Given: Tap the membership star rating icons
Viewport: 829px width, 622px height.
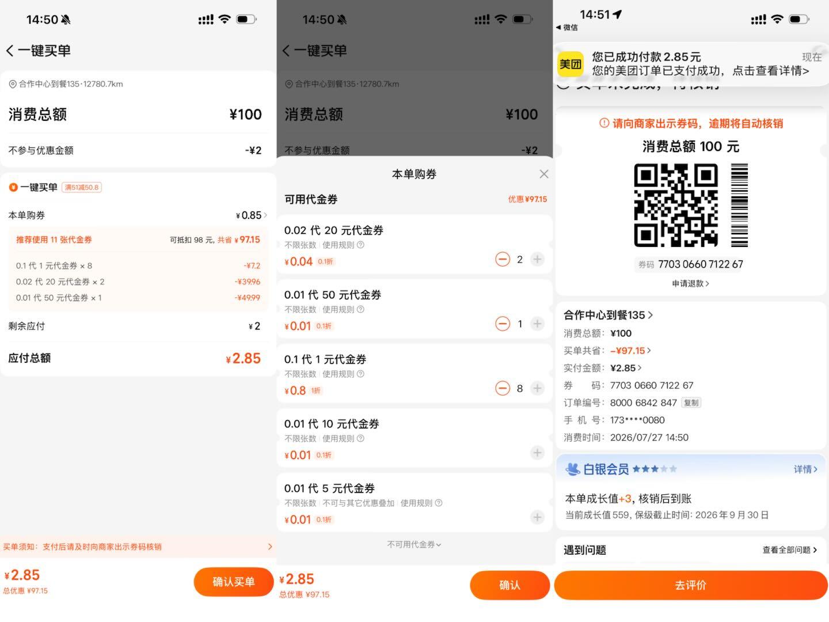Looking at the screenshot, I should pos(655,469).
